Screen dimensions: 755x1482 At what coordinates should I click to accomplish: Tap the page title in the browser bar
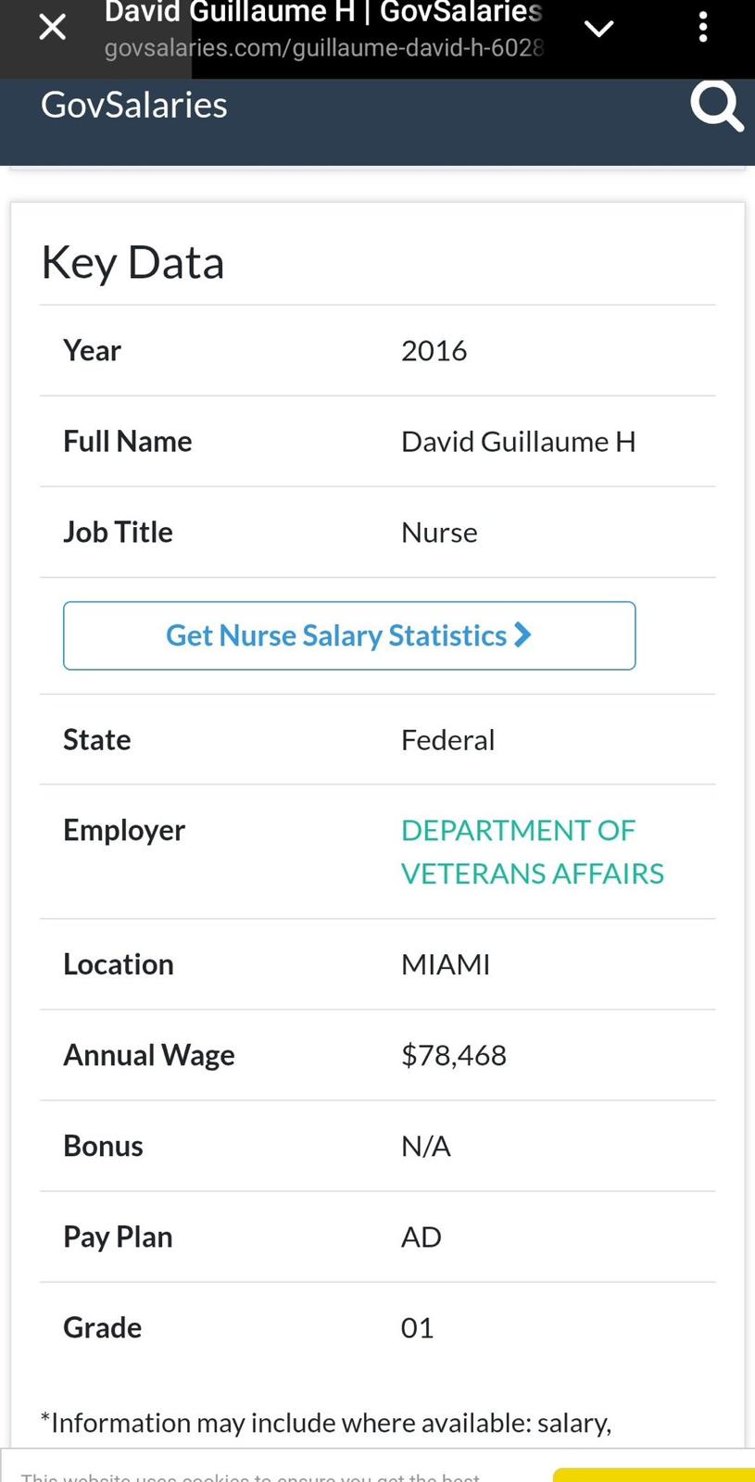(323, 12)
